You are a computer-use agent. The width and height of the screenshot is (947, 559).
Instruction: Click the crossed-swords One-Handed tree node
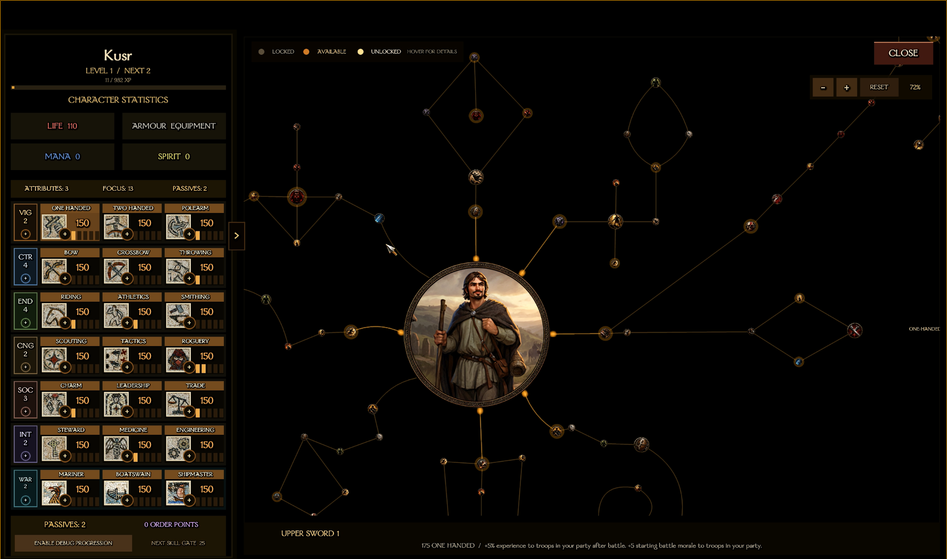click(x=855, y=330)
